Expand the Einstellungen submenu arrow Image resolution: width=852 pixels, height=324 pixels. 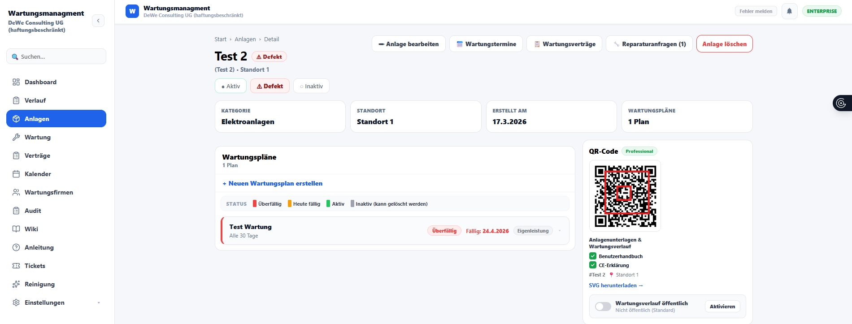click(99, 303)
